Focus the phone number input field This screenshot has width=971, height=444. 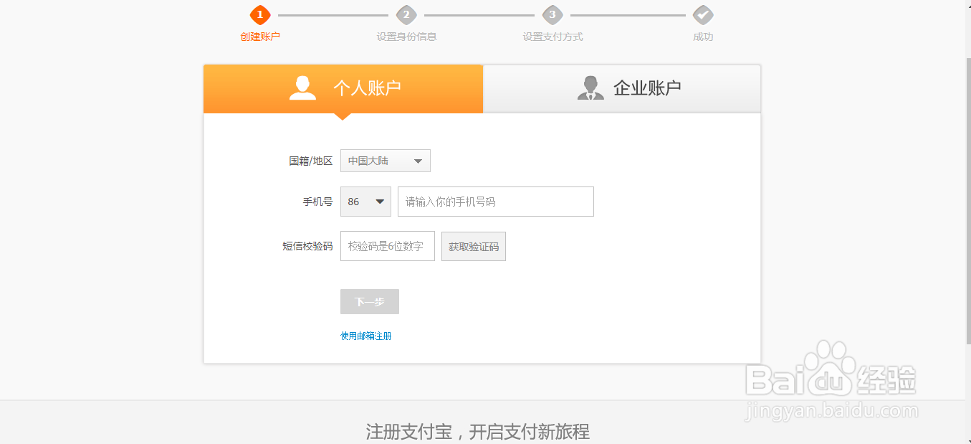[x=496, y=202]
